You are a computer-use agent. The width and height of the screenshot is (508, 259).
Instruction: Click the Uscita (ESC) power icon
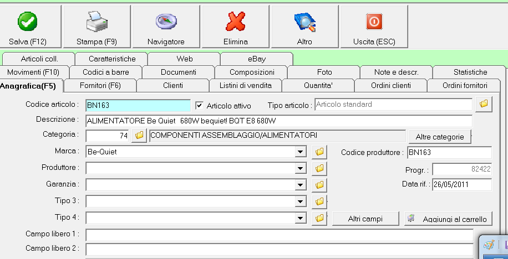point(374,22)
